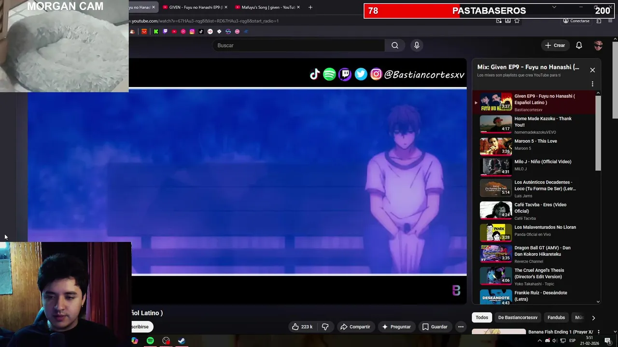Like the video with 223 k button

302,327
